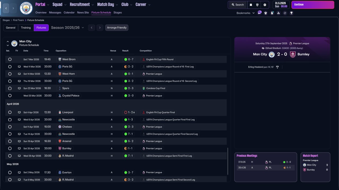Open the First Team breadcrumb link
339x190 pixels.
(x=18, y=20)
